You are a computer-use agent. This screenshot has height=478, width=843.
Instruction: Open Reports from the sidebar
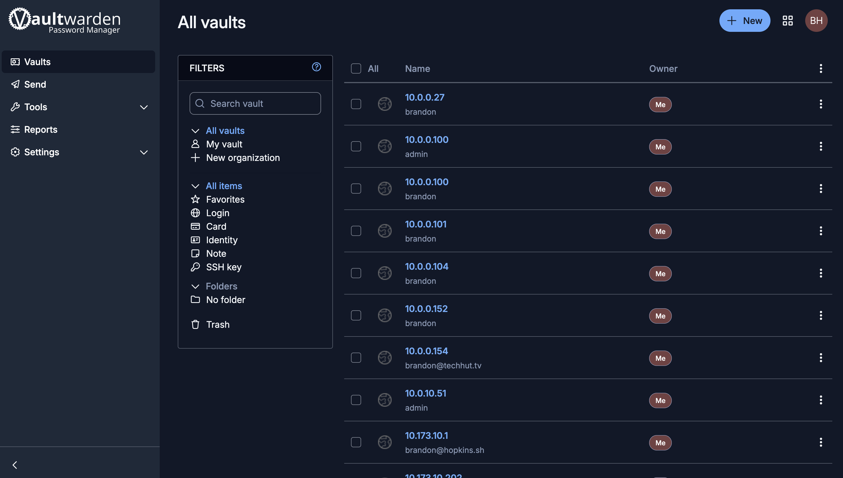coord(41,129)
